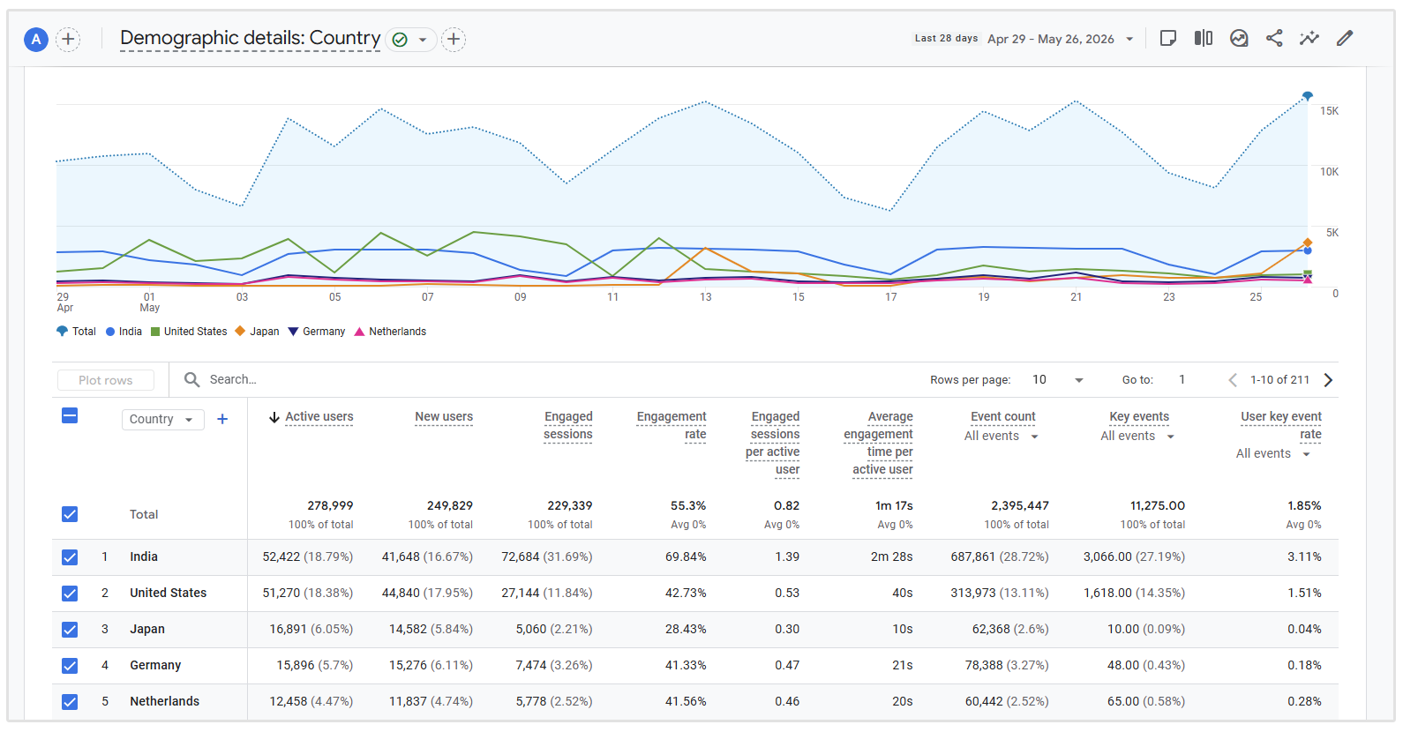Add a filter beside the report title
Viewport: 1403px width, 732px height.
(x=454, y=39)
